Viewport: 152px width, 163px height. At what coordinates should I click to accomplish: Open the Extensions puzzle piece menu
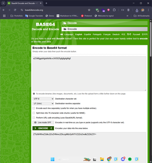(114, 10)
